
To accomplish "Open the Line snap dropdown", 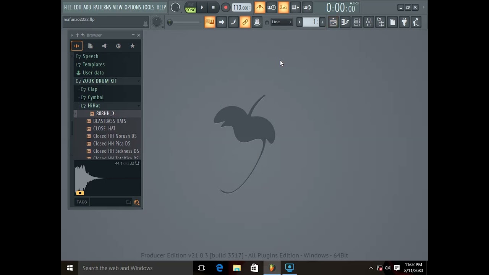I will (282, 22).
